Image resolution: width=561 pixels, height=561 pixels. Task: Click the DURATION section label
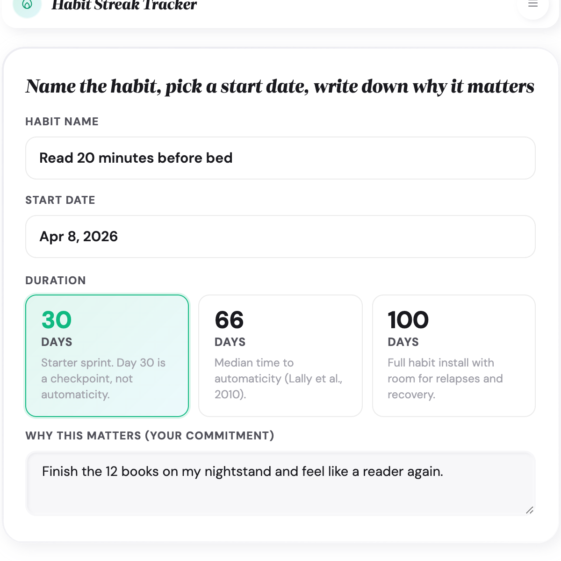(x=55, y=280)
